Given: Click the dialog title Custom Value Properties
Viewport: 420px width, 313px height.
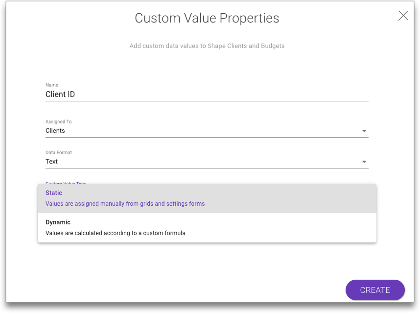Looking at the screenshot, I should coord(207,18).
